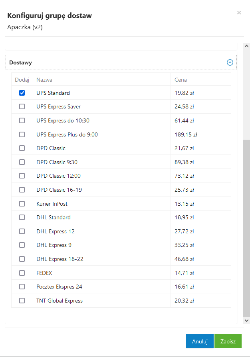Click the DPD Classic 12:00 name
Image resolution: width=250 pixels, height=357 pixels.
(58, 176)
